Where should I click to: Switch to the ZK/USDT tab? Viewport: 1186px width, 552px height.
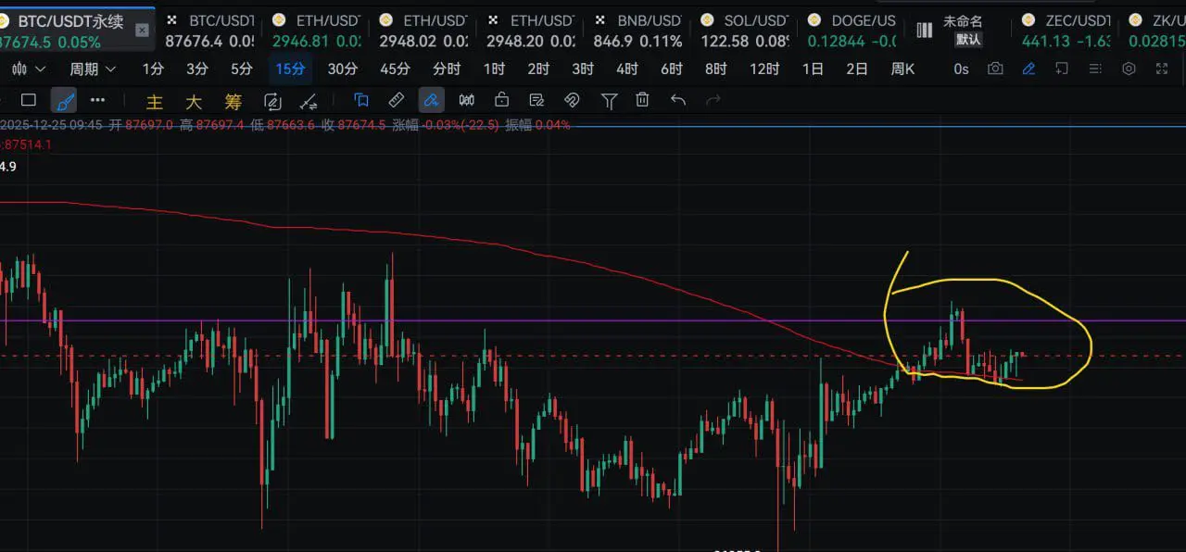point(1154,31)
